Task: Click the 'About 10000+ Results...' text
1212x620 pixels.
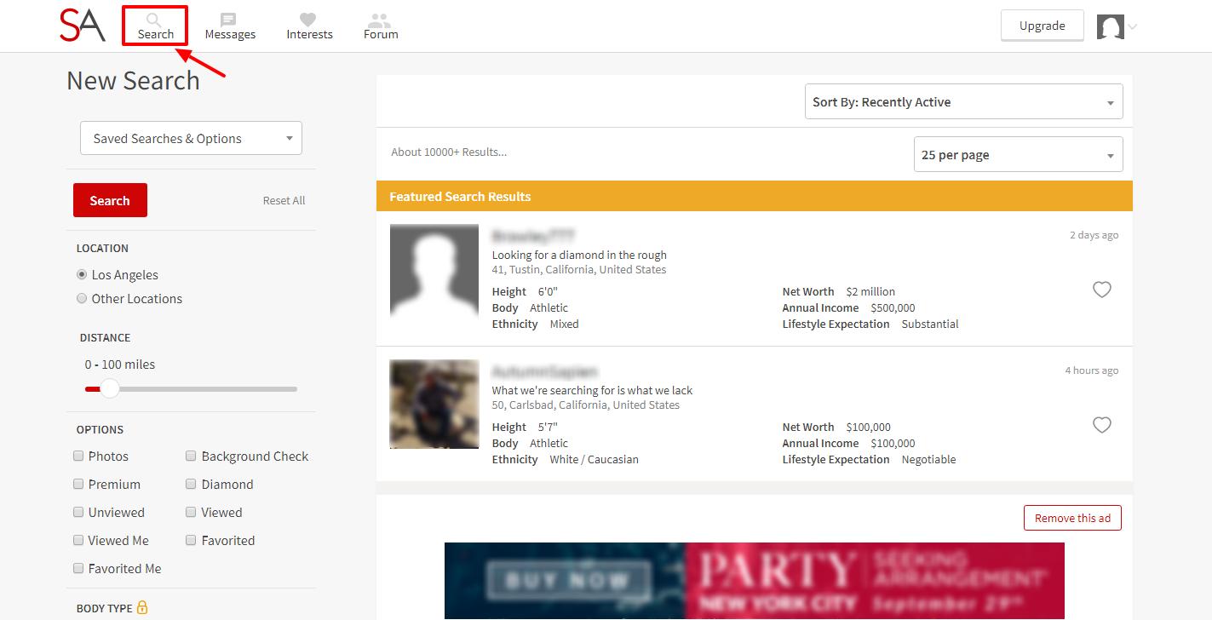Action: tap(449, 152)
